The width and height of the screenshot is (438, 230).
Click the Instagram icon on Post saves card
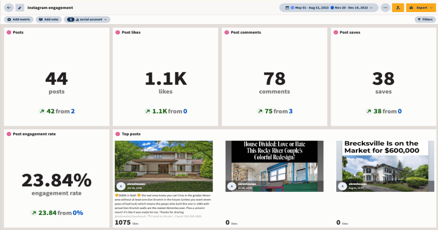click(336, 33)
